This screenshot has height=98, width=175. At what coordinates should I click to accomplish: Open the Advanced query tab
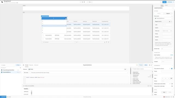[x=36, y=65]
